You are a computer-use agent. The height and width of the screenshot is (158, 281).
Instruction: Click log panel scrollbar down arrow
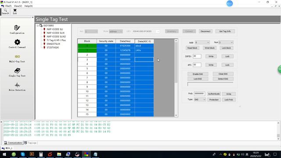(x=278, y=139)
